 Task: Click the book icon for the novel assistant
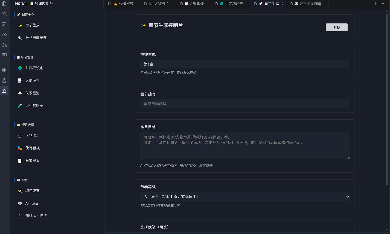point(4,91)
